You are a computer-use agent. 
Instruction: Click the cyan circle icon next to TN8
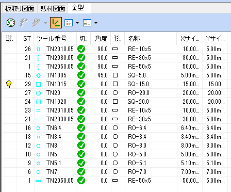pyautogui.click(x=38, y=146)
